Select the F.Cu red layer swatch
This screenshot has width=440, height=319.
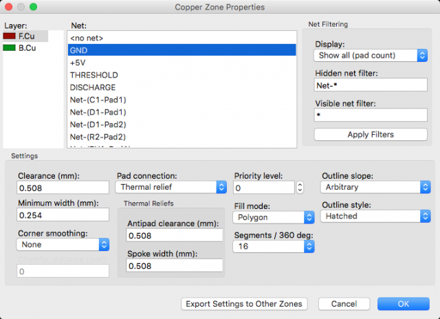[x=9, y=36]
